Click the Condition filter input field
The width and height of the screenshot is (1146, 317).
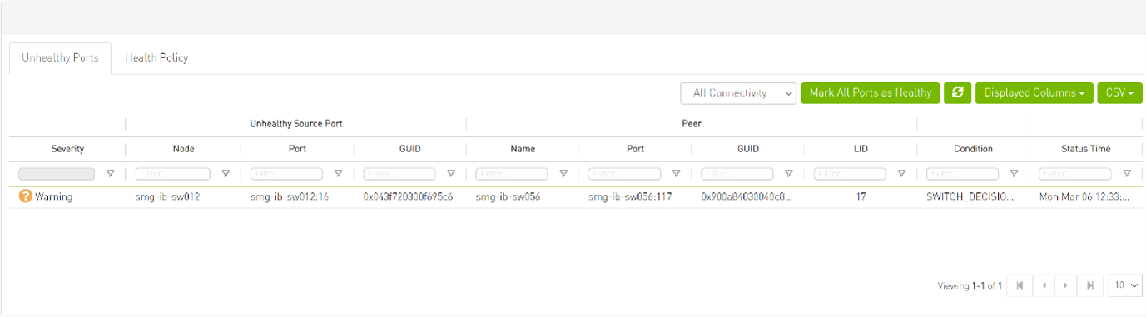[962, 174]
